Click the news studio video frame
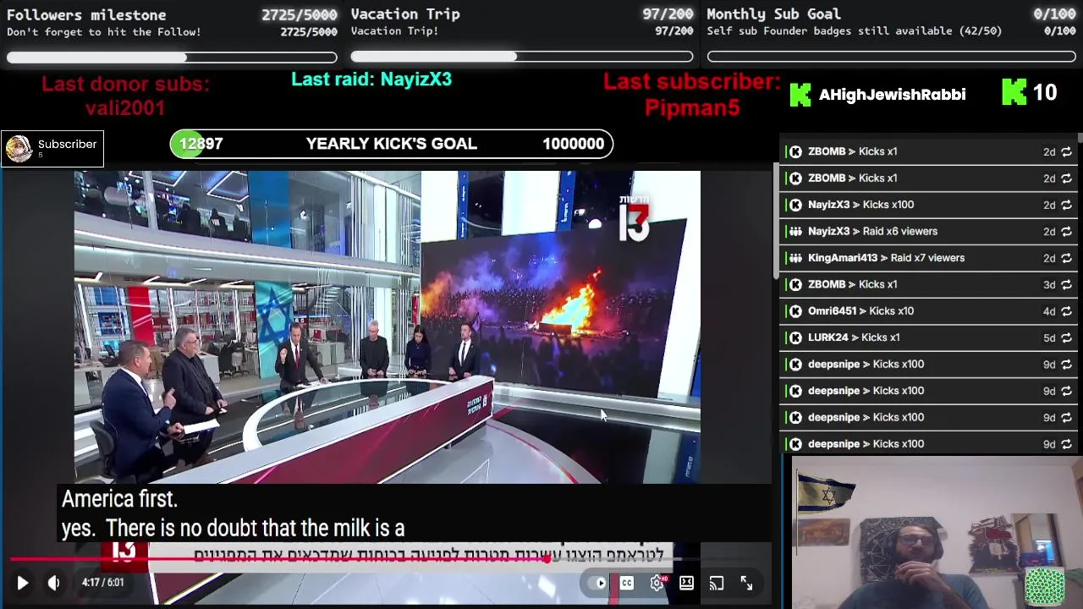The width and height of the screenshot is (1083, 609). coord(388,326)
